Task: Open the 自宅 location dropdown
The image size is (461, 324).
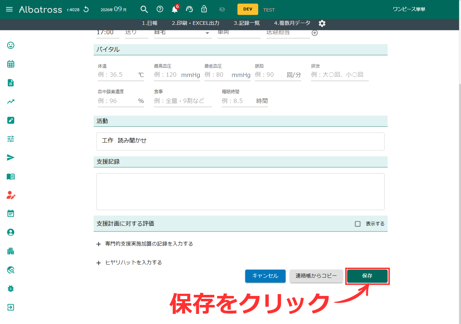Action: point(183,33)
